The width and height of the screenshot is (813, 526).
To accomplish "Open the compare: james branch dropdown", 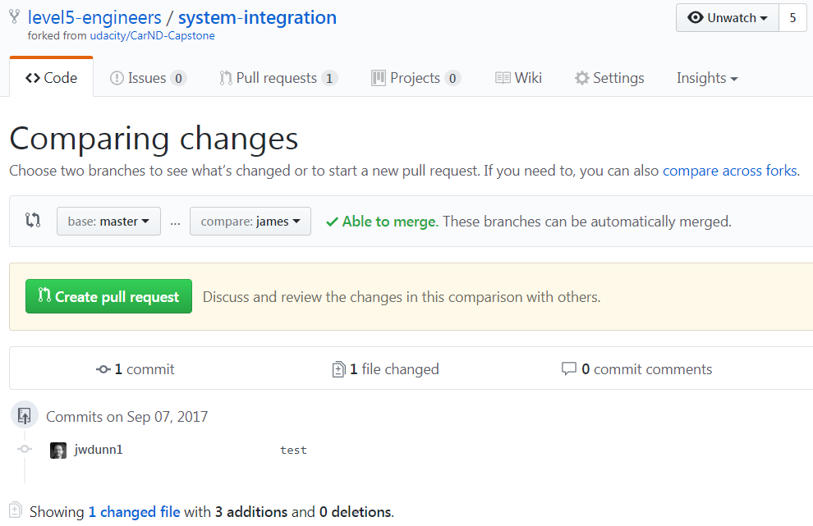I will pos(250,222).
